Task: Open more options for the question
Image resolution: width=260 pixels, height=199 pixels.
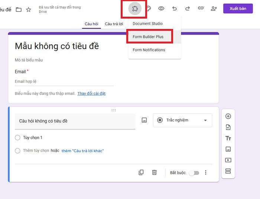Action: tap(206, 173)
